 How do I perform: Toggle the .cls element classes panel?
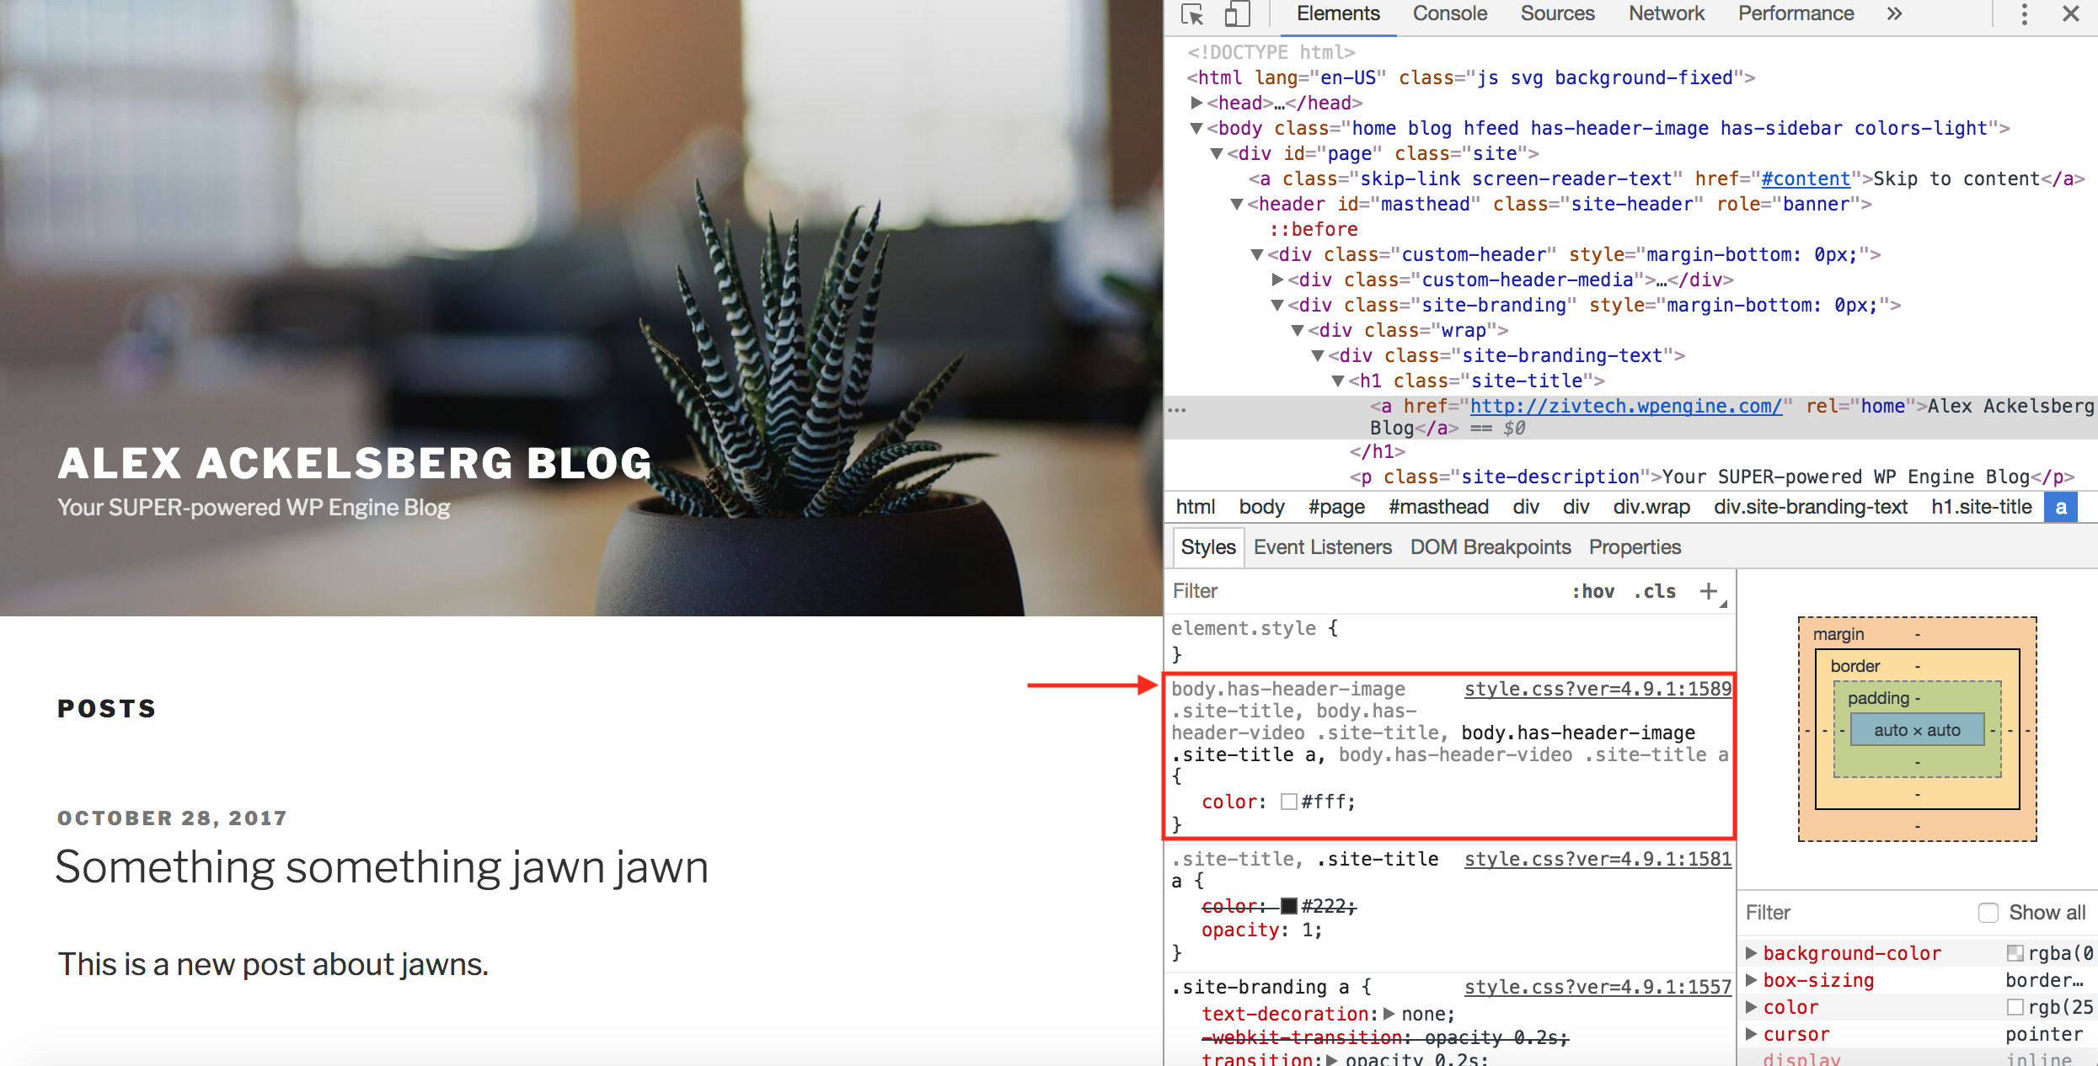pos(1653,590)
